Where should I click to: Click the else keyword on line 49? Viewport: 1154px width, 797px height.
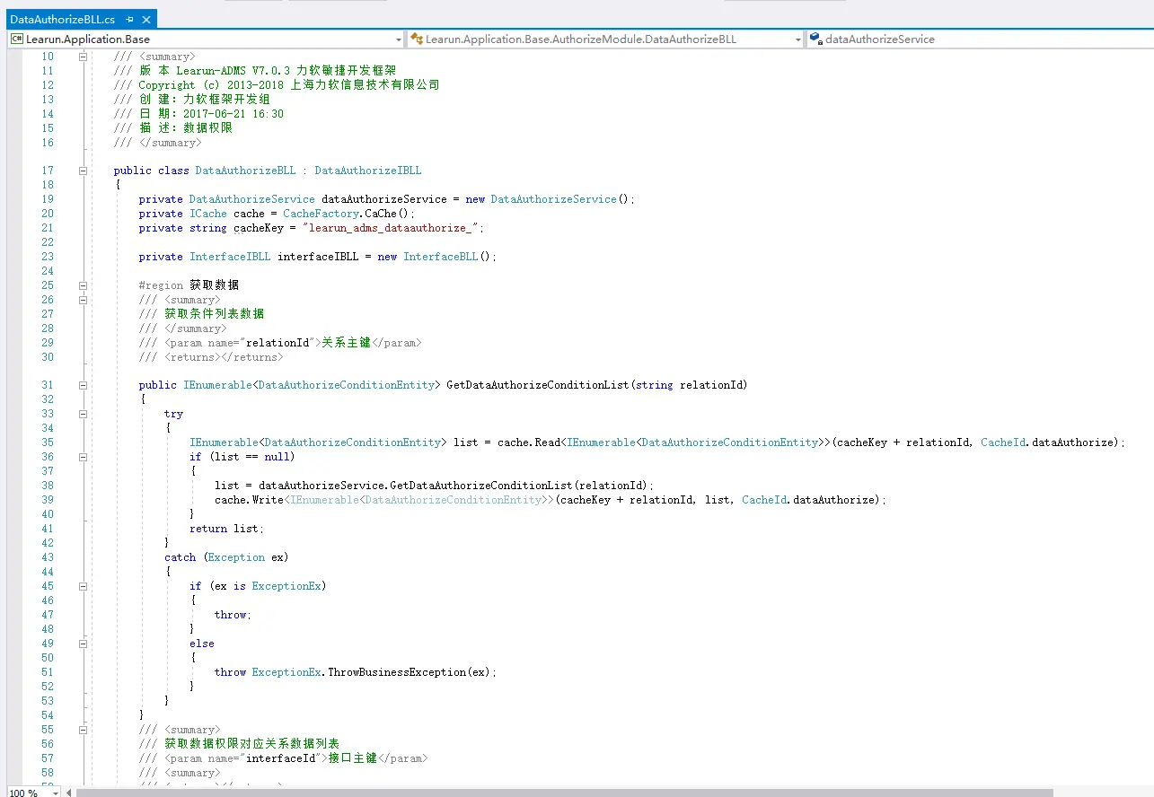[x=201, y=644]
